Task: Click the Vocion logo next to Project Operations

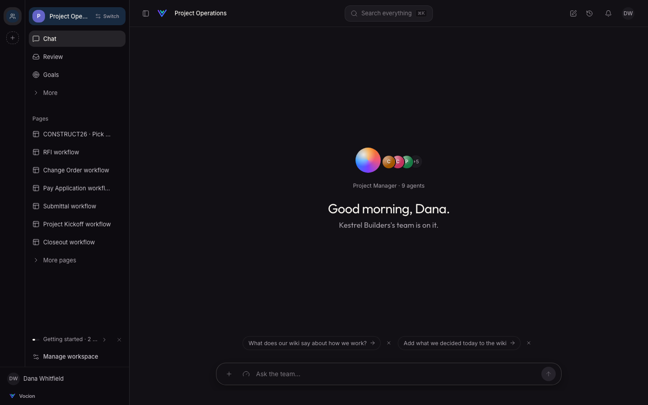Action: click(162, 13)
